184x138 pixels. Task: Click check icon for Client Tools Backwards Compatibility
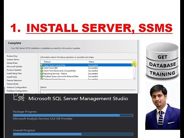click(x=41, y=71)
